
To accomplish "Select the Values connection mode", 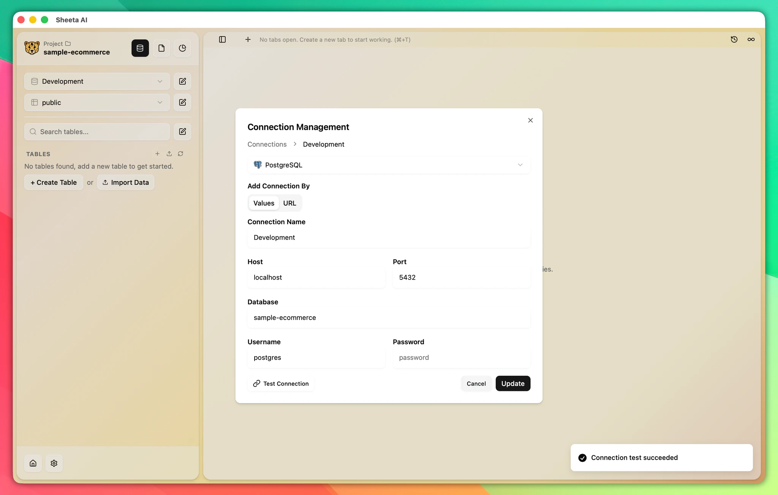I will (x=264, y=203).
